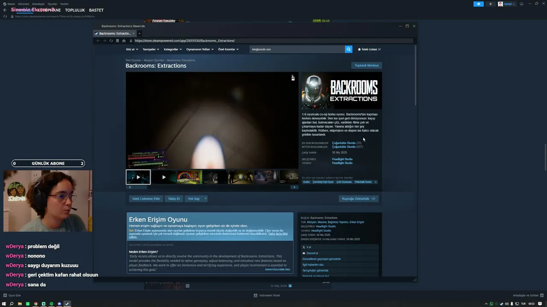Click Oyun Ekle at the bottom left

click(12, 295)
